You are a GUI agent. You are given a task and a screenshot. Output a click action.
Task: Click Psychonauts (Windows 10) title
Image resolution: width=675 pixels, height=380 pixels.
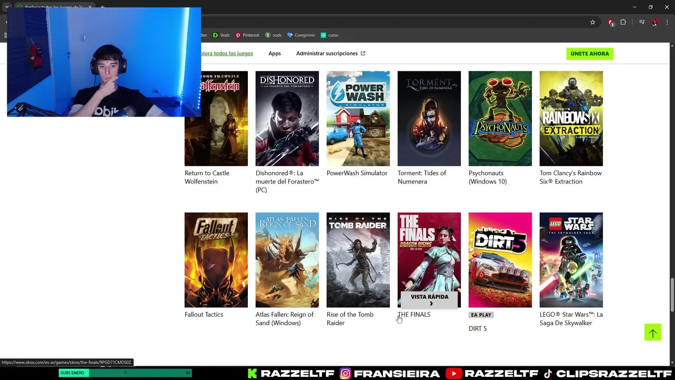pyautogui.click(x=488, y=177)
